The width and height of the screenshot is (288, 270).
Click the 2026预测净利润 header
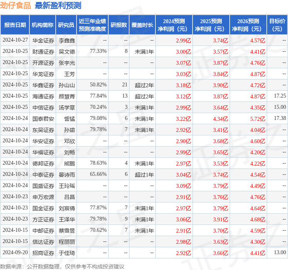[248, 25]
